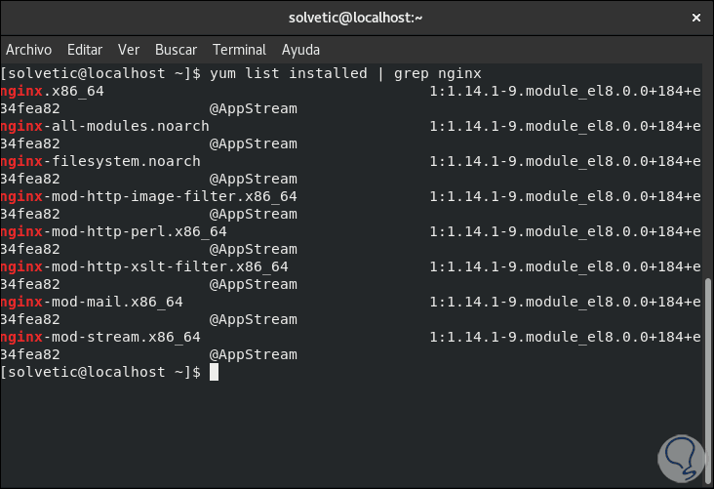
Task: Click the nginx-filesystem.noarch entry
Action: click(x=101, y=161)
